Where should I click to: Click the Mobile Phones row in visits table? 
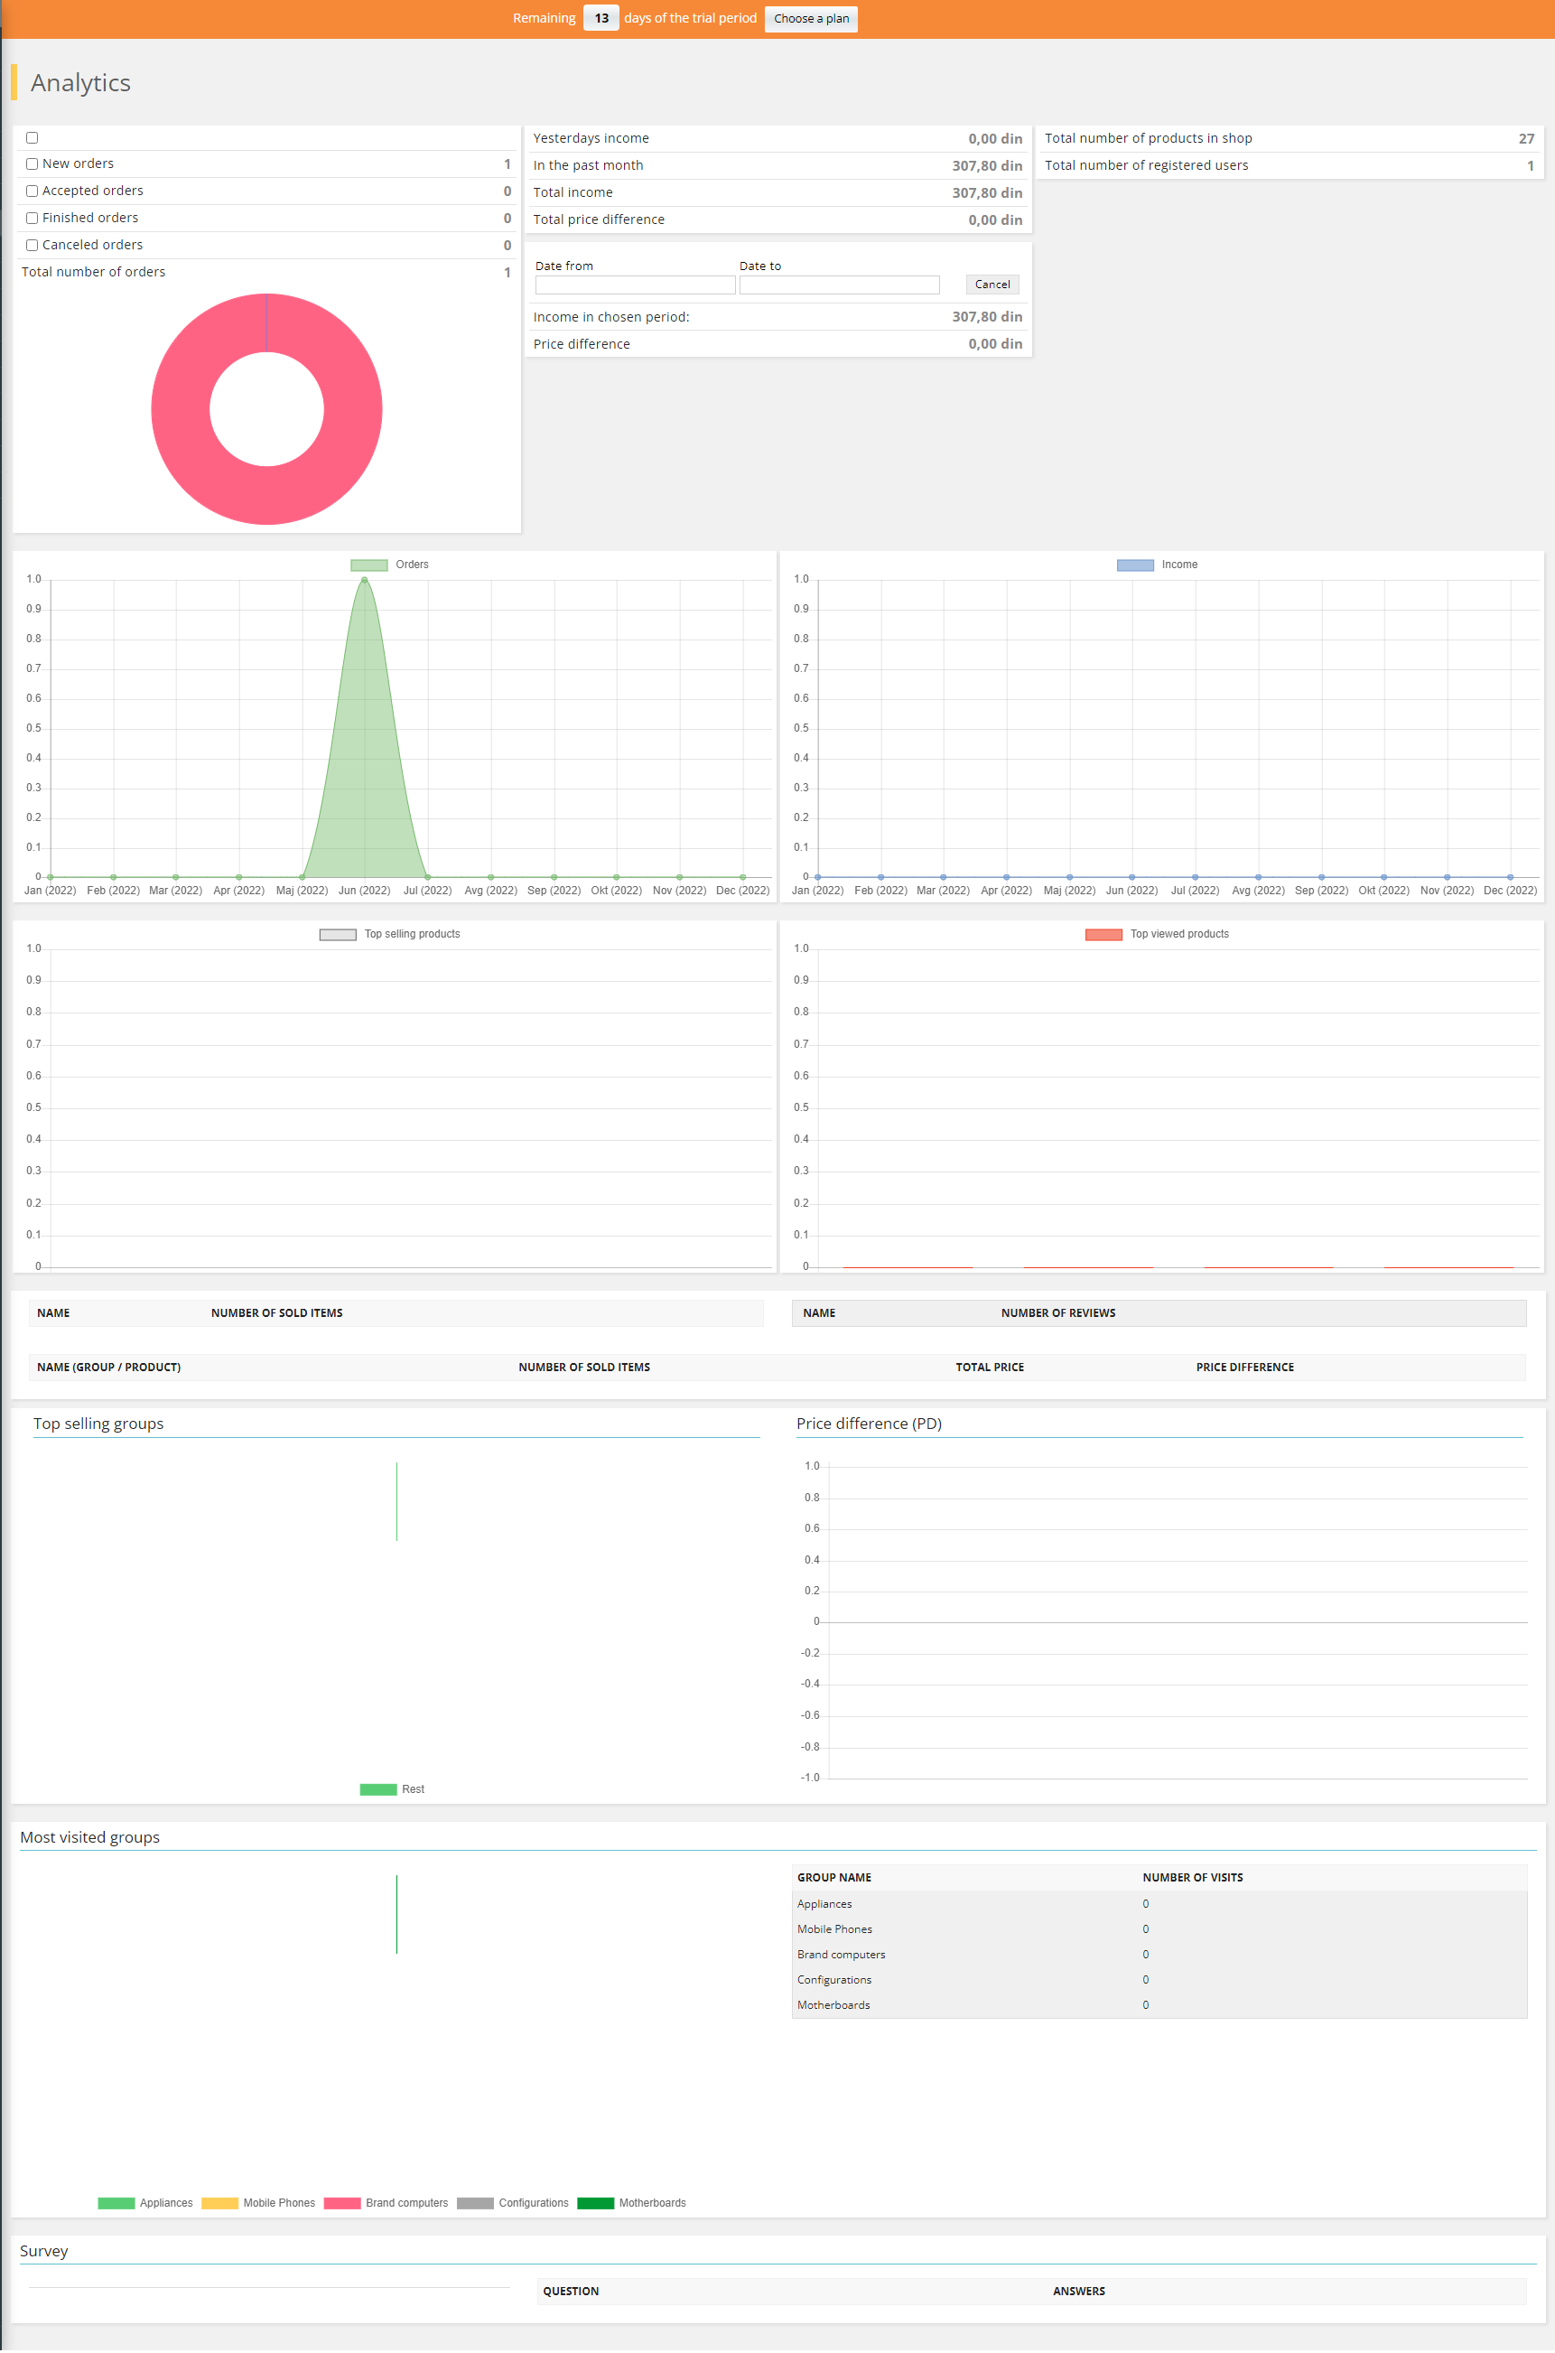1159,1929
